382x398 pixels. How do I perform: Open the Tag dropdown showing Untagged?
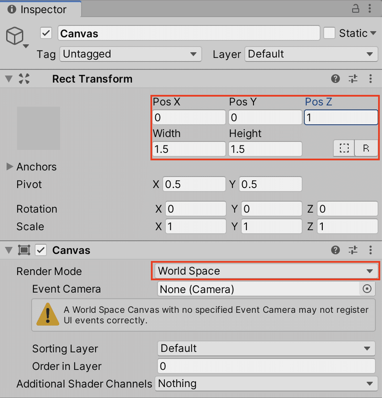point(130,54)
